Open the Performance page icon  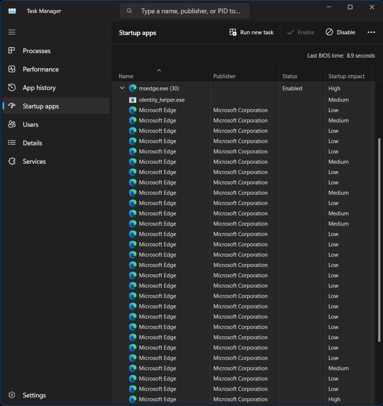click(x=12, y=69)
